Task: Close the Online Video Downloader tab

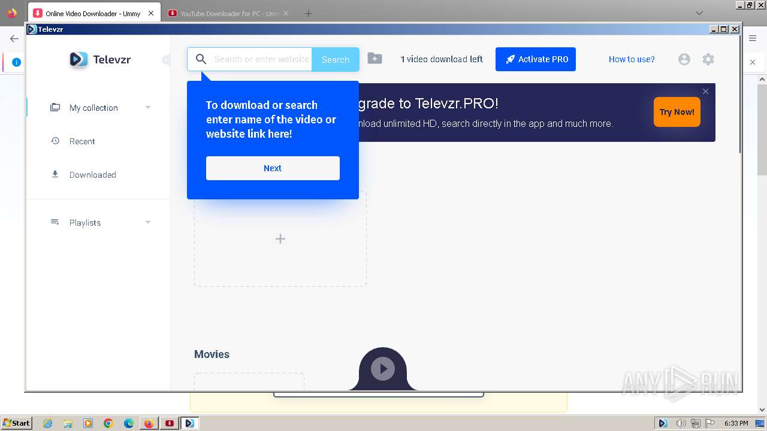Action: pyautogui.click(x=151, y=13)
